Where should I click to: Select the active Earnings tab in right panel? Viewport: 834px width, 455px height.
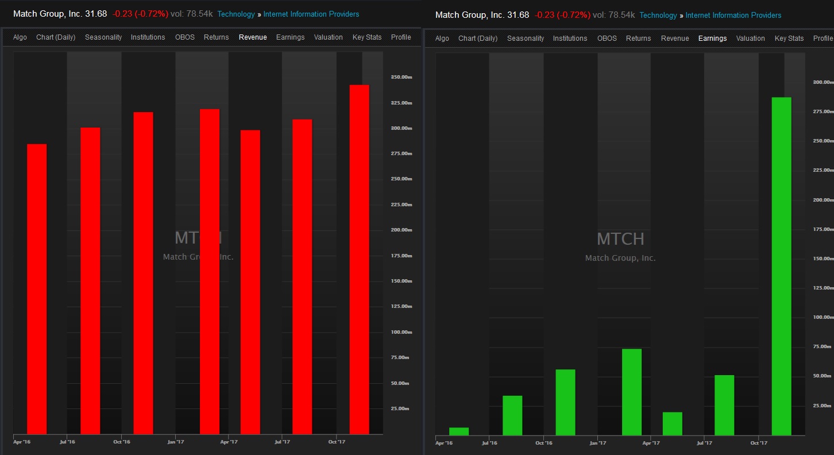click(x=712, y=38)
